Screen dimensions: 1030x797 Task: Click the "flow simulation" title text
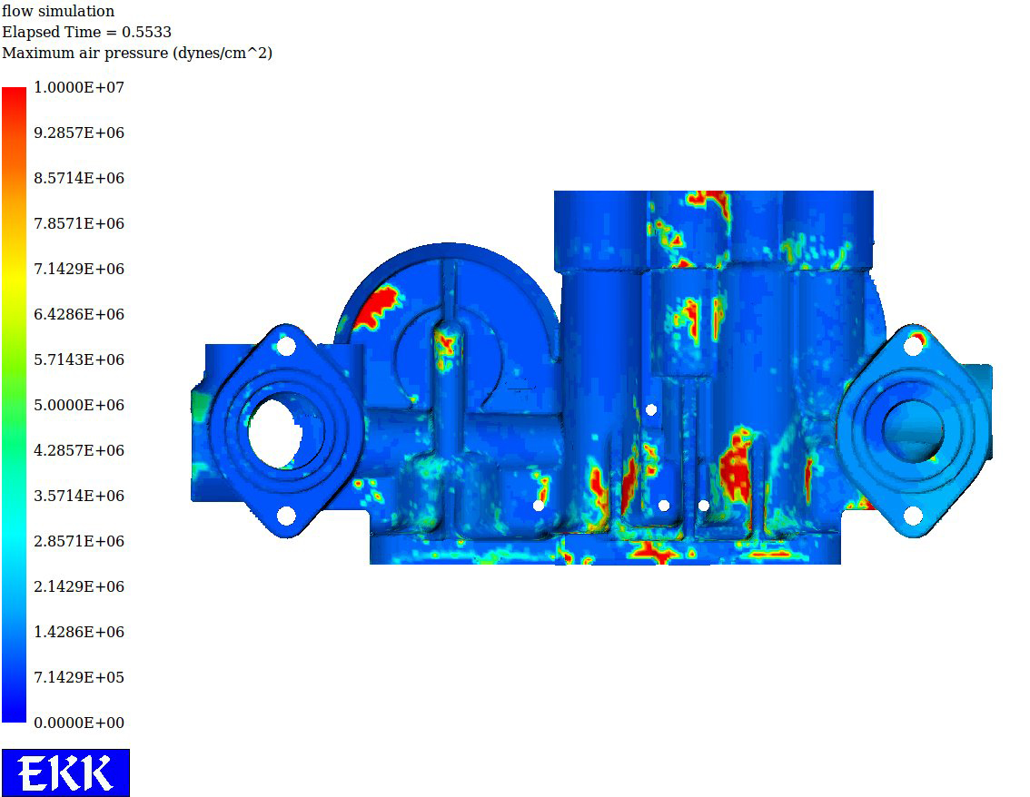(x=58, y=11)
